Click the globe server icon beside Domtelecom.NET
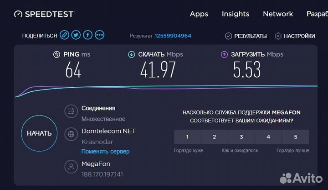This screenshot has width=328, height=190. 71,134
